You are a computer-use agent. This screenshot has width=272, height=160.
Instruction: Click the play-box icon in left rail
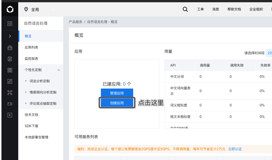point(10,115)
